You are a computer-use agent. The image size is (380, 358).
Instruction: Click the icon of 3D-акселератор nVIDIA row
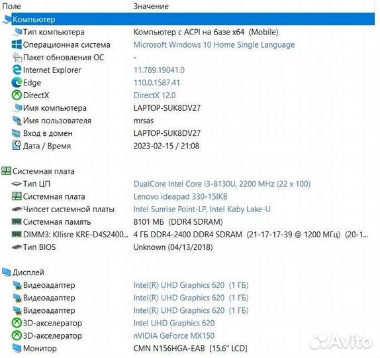point(17,335)
